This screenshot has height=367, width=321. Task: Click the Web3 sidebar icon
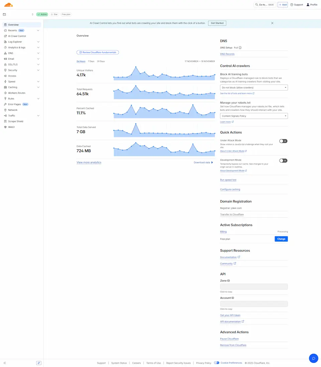click(x=5, y=127)
